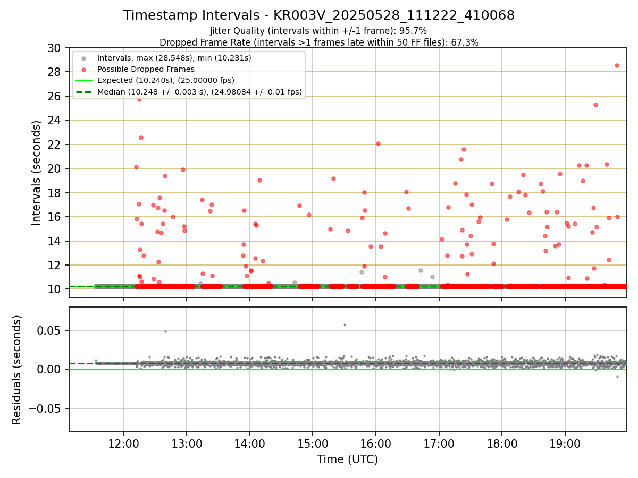Screen dimensions: 638x478
Task: Click the highest red point near 28.5 seconds
Action: pos(617,65)
